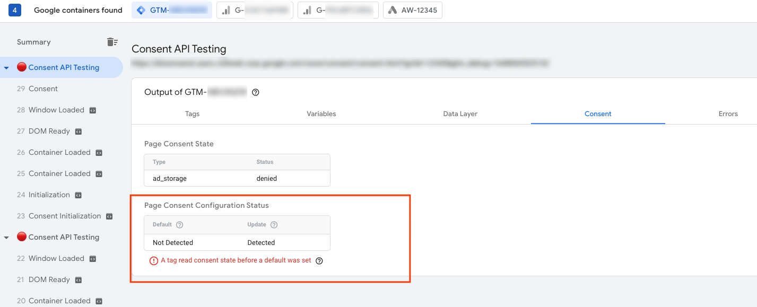Click the red warning icon before the consent message
Screen dimensions: 757x307
154,261
